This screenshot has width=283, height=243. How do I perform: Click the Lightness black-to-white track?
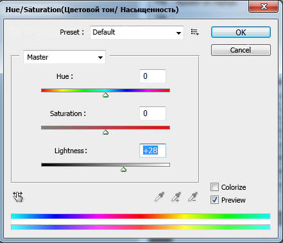[x=105, y=165]
